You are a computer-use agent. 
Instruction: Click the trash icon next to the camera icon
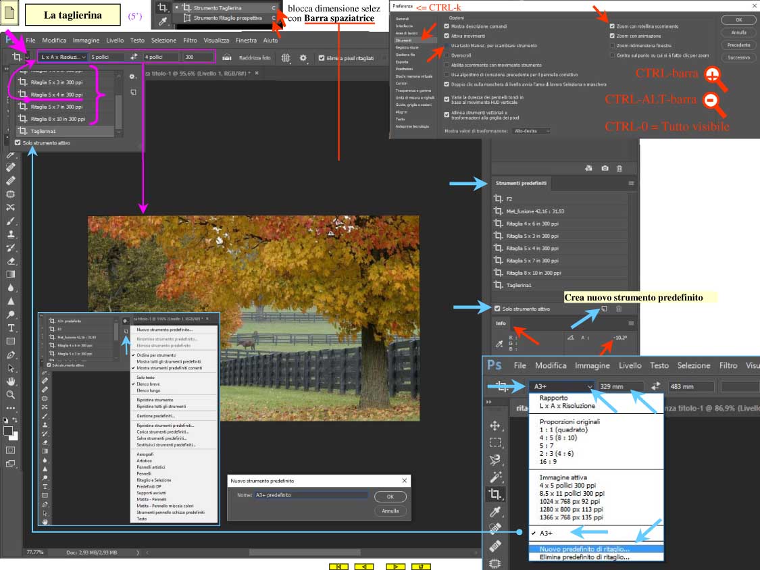pyautogui.click(x=619, y=168)
